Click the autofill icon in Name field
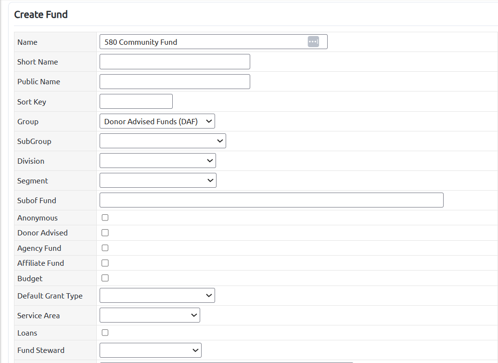Screen dimensions: 498x363 (x=313, y=41)
